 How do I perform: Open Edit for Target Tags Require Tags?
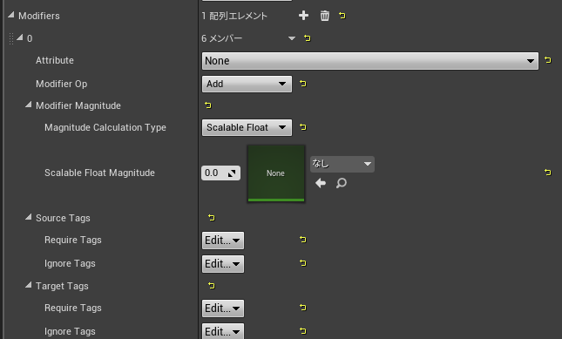(223, 308)
